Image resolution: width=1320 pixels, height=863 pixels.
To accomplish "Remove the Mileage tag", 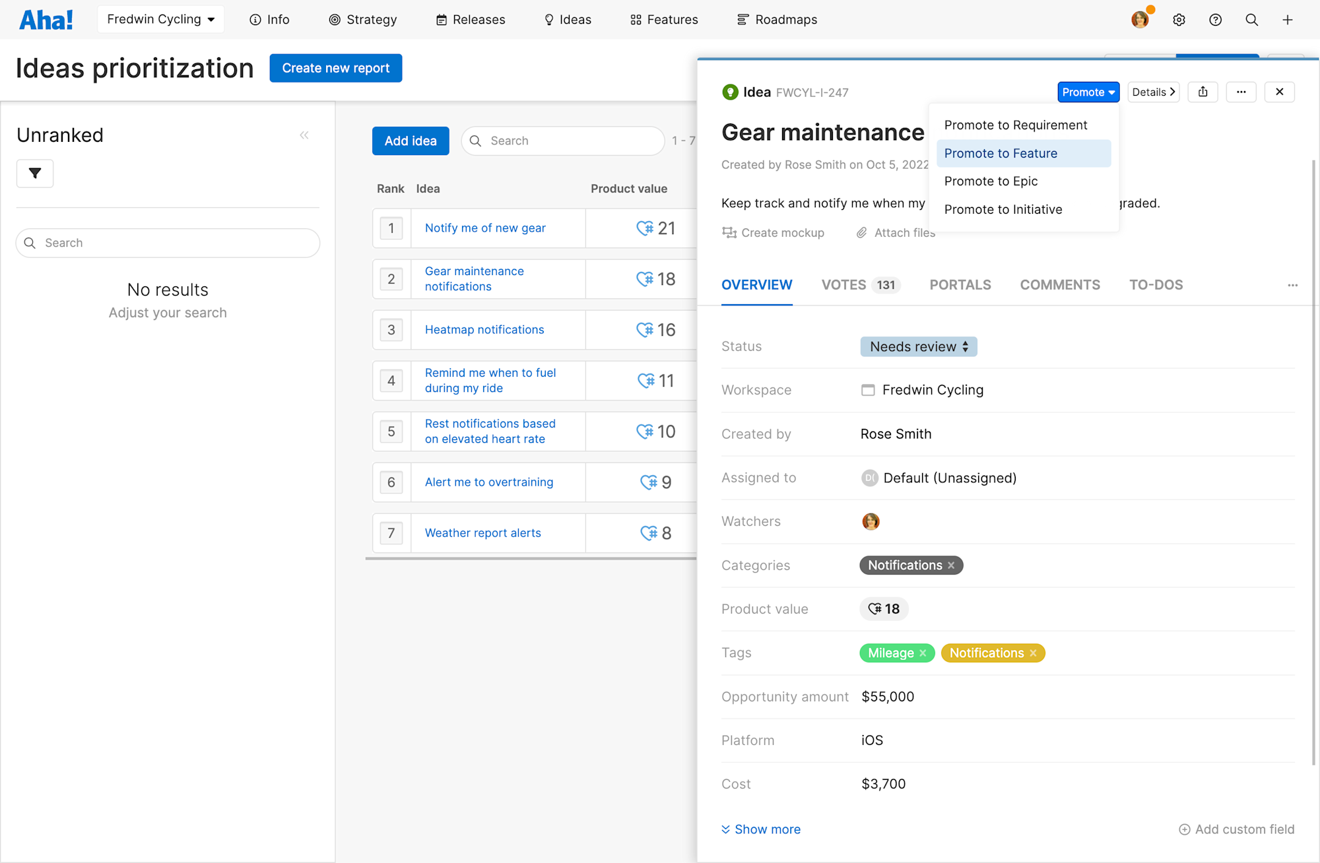I will pos(923,653).
